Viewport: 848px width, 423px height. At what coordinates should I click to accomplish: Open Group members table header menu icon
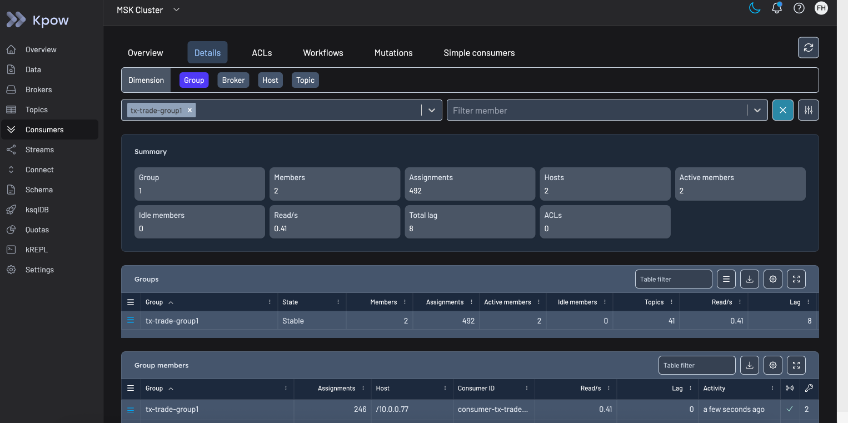[131, 388]
